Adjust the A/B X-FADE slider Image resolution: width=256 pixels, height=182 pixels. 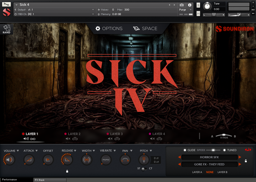tap(224, 135)
